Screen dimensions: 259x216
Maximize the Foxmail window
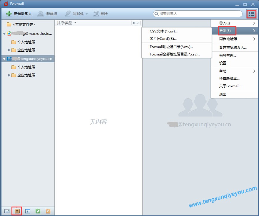pos(245,4)
